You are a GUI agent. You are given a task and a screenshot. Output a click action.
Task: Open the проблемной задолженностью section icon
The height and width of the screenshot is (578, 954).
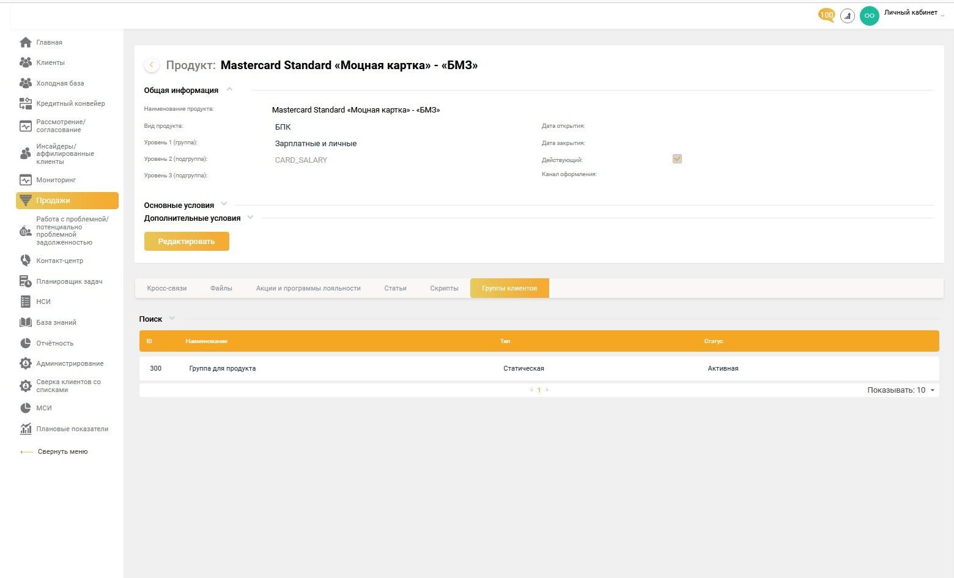26,231
